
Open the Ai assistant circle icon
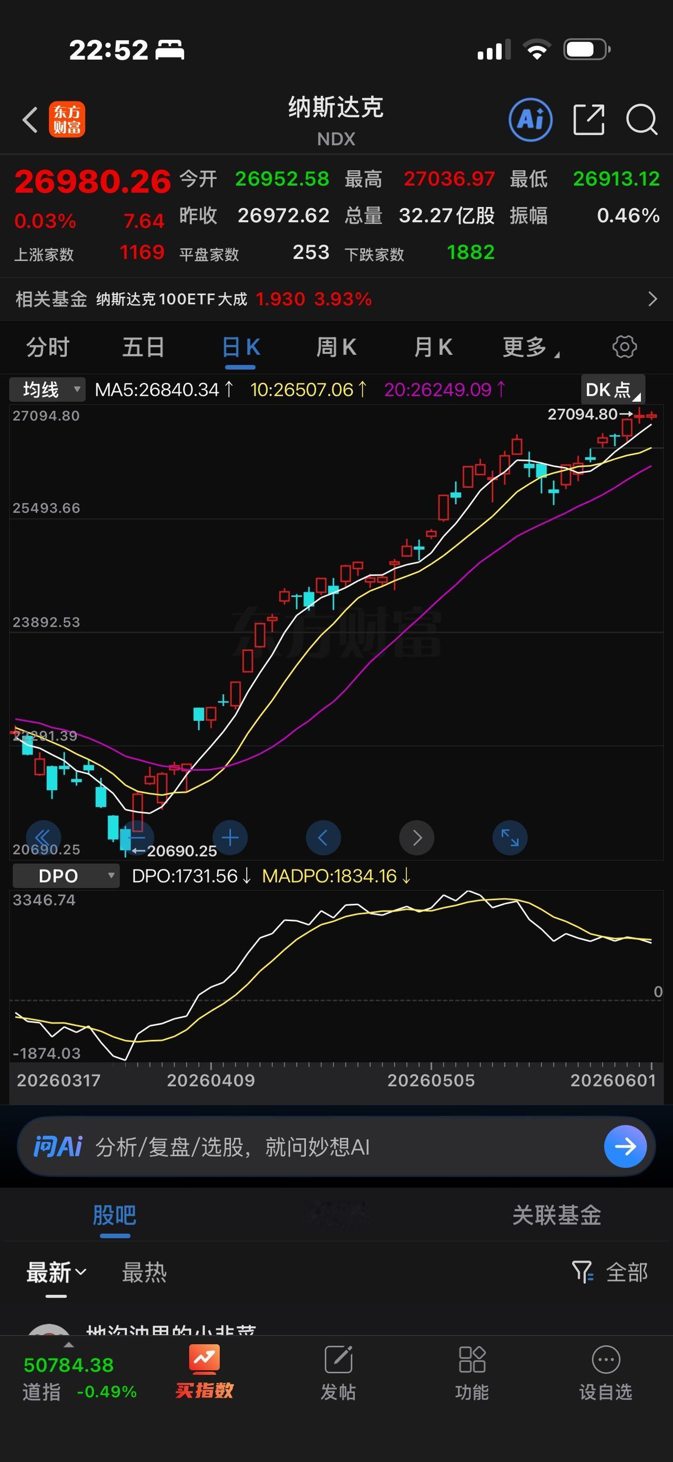(531, 119)
